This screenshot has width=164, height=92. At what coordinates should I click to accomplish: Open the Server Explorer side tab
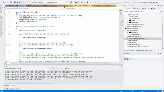click(2, 9)
